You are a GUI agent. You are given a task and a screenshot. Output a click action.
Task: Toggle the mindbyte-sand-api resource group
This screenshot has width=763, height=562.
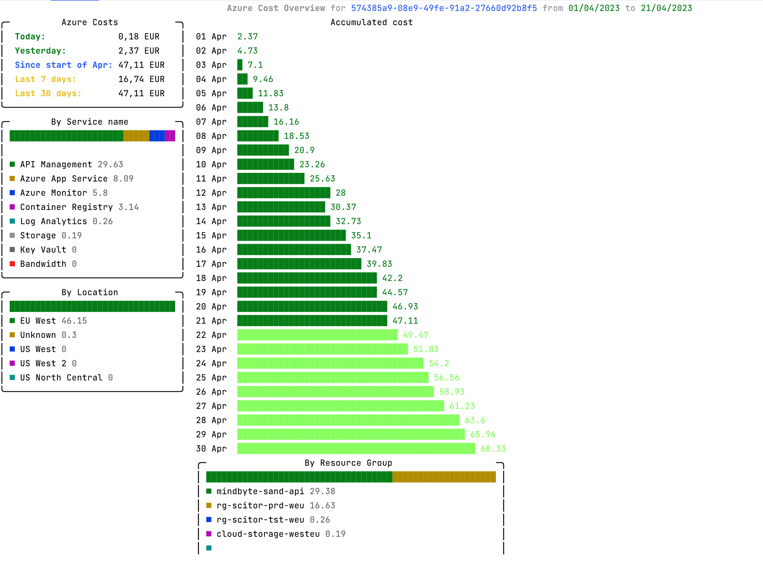click(x=209, y=491)
